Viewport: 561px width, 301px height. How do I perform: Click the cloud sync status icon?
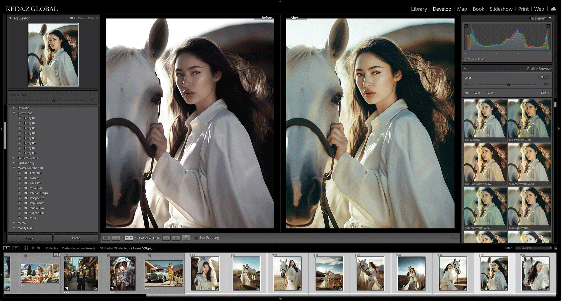tap(553, 9)
